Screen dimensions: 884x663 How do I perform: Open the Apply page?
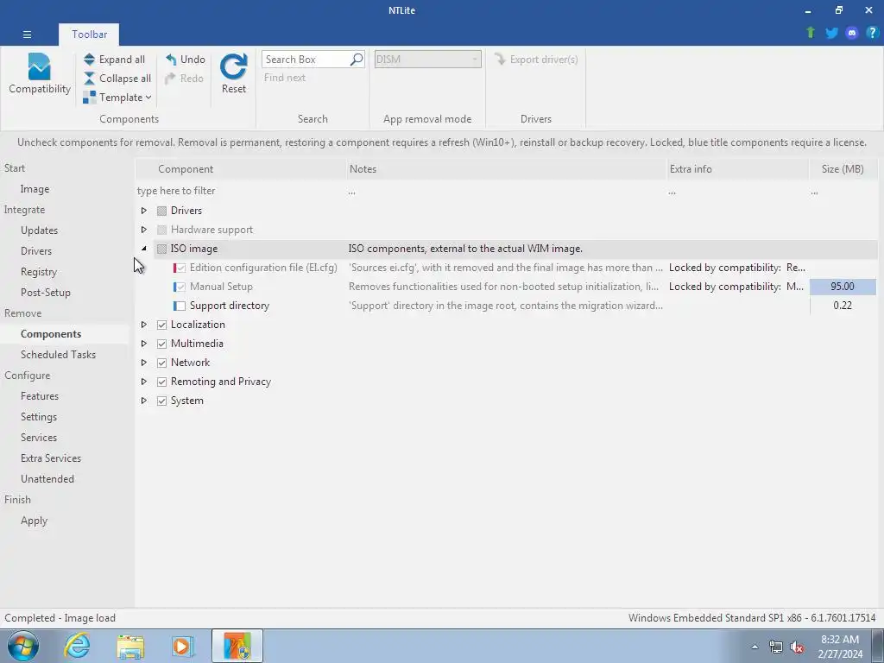(34, 521)
